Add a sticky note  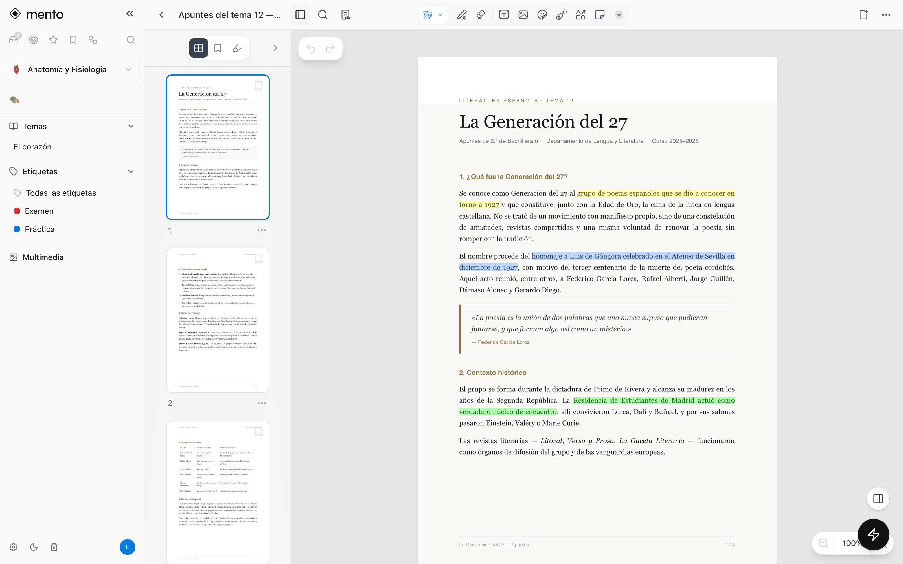click(600, 15)
